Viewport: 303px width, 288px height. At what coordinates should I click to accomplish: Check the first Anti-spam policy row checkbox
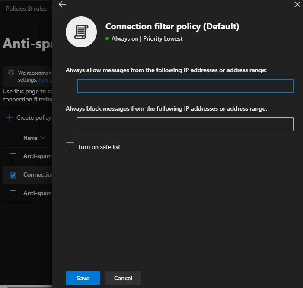pyautogui.click(x=13, y=157)
